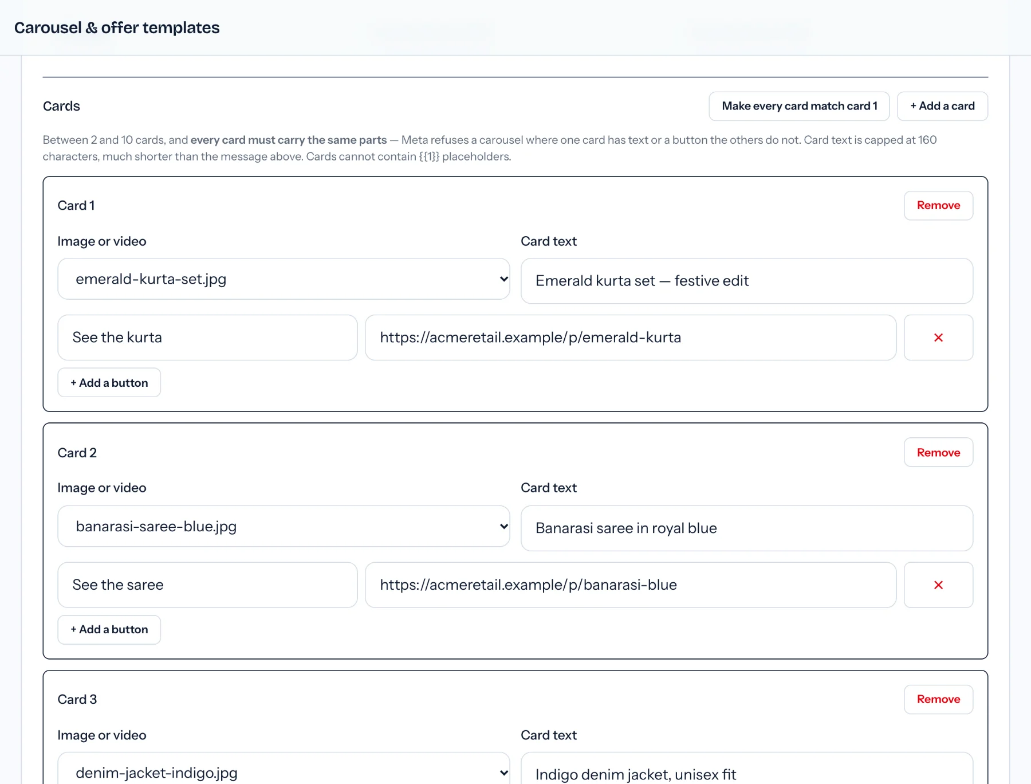The height and width of the screenshot is (784, 1031).
Task: Edit the banarasi-blue URL field
Action: click(631, 585)
